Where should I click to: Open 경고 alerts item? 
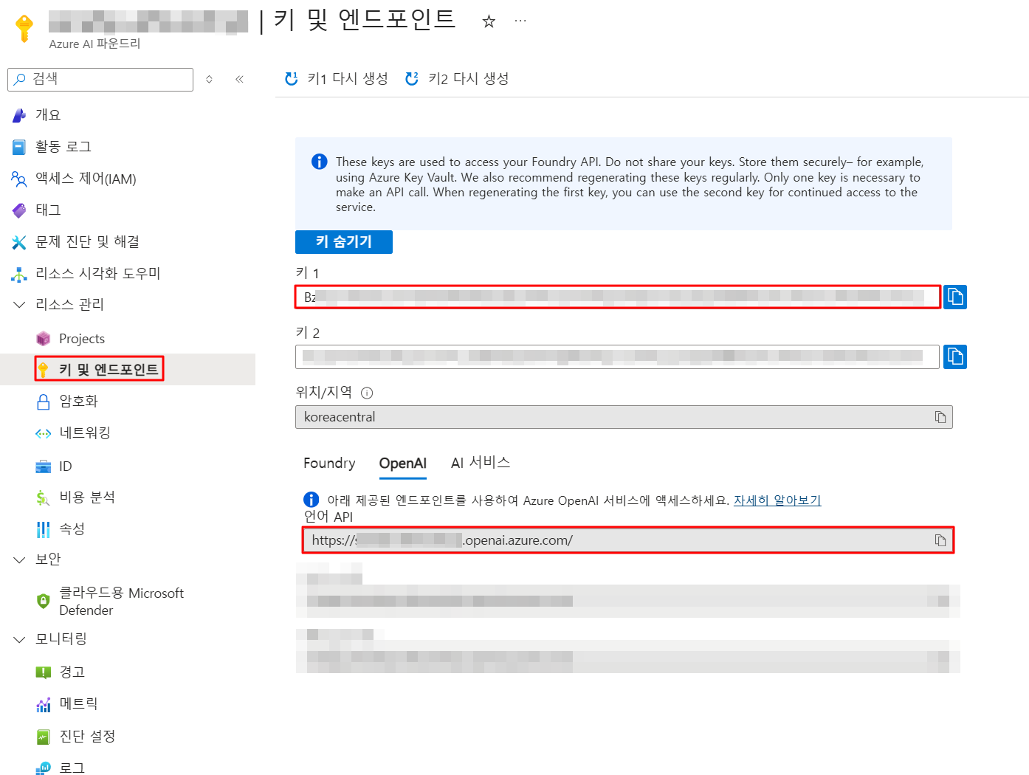pos(72,672)
